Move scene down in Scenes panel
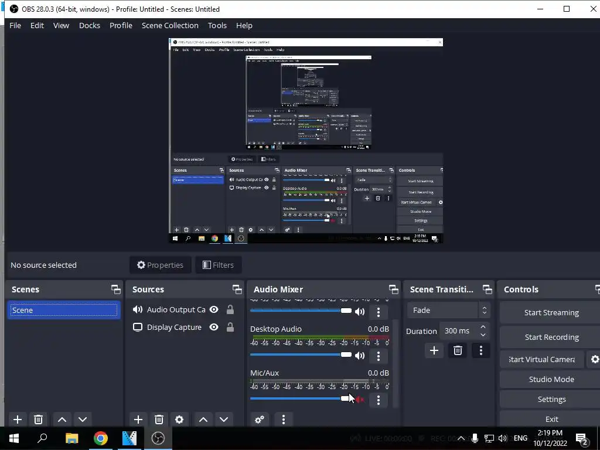Screen dimensions: 600x450 [83, 420]
